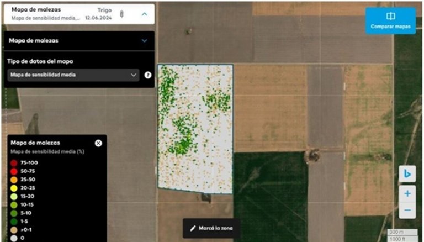Click the Bing logo map icon
Screen dimensions: 424x242
click(x=407, y=174)
